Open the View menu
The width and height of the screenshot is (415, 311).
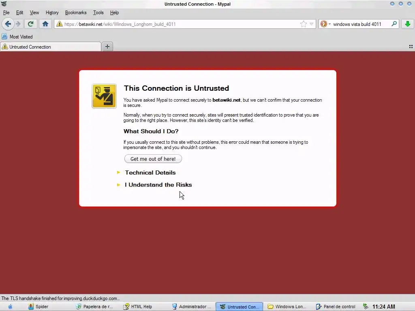pyautogui.click(x=34, y=13)
